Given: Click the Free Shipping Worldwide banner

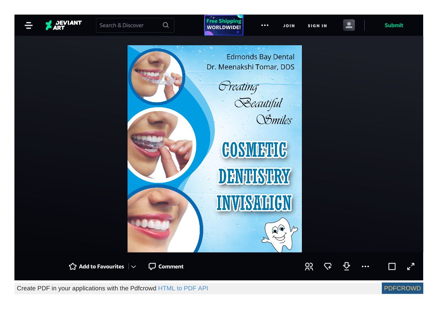Looking at the screenshot, I should tap(223, 25).
